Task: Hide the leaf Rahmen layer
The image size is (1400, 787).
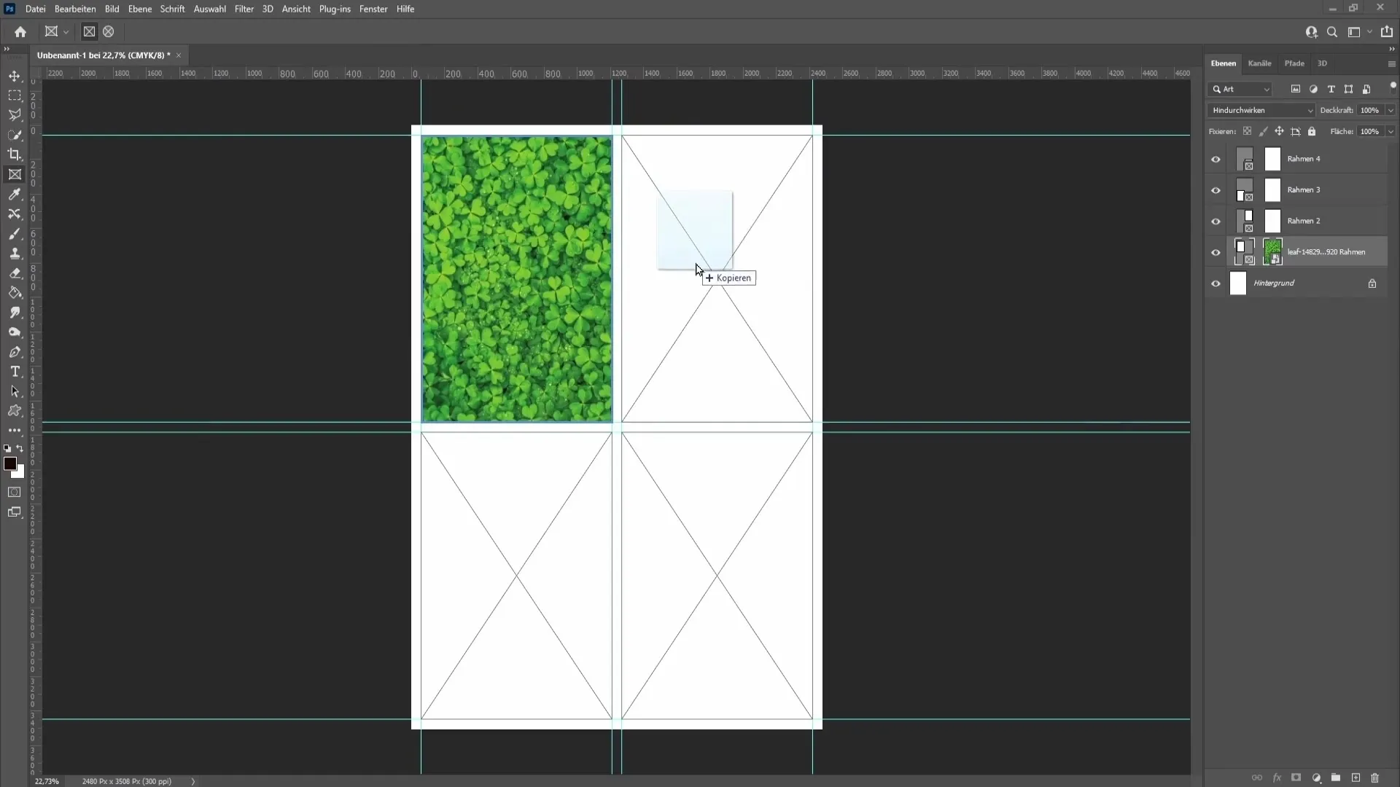Action: point(1216,253)
